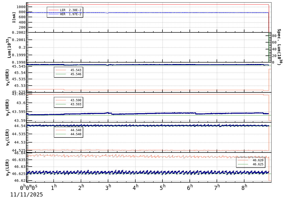Expand the nu_y(LER) legend box
292x198 pixels.
[x=251, y=162]
